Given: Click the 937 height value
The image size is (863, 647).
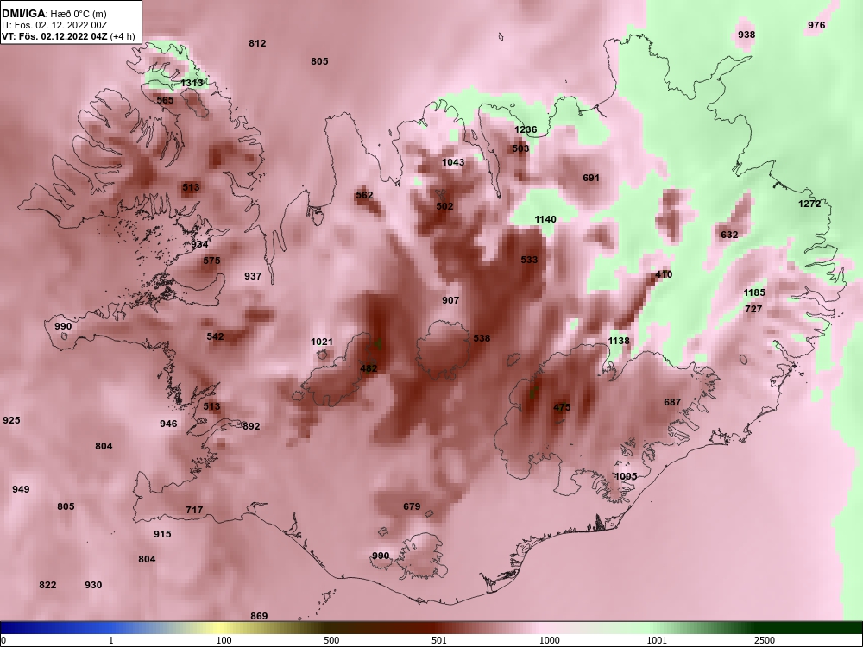Looking at the screenshot, I should (x=253, y=276).
